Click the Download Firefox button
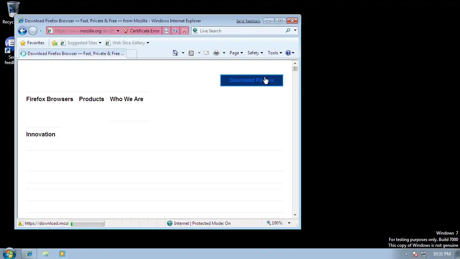Viewport: 460px width, 259px height. [252, 80]
